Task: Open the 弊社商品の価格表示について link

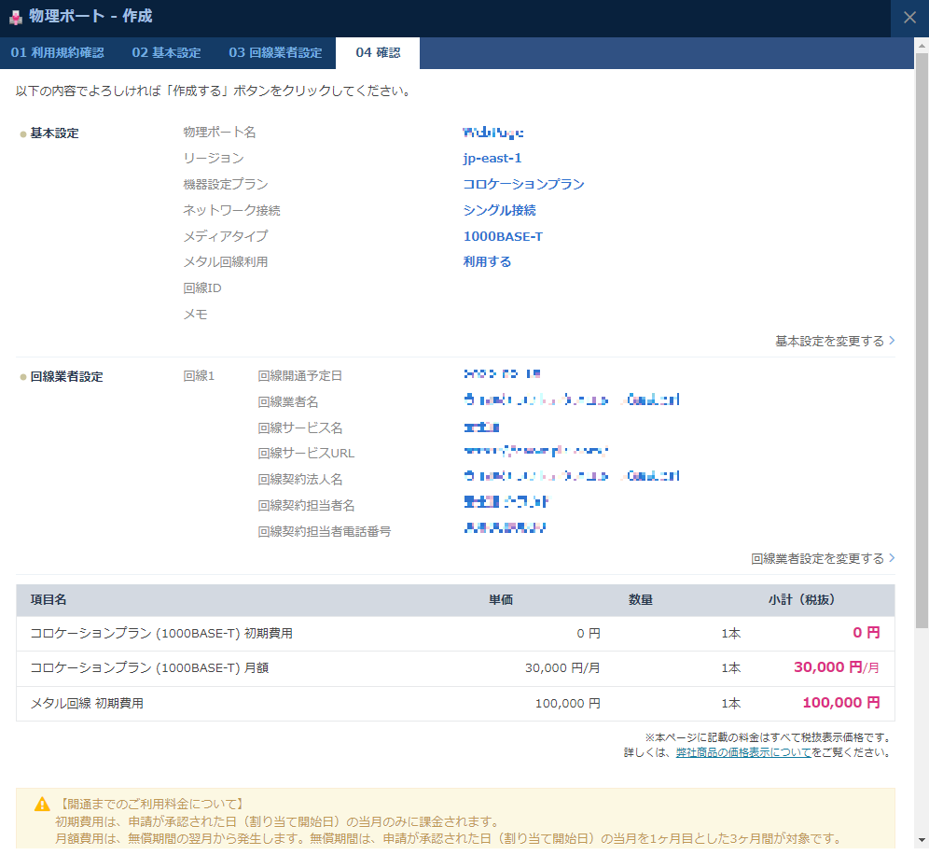Action: tap(743, 752)
